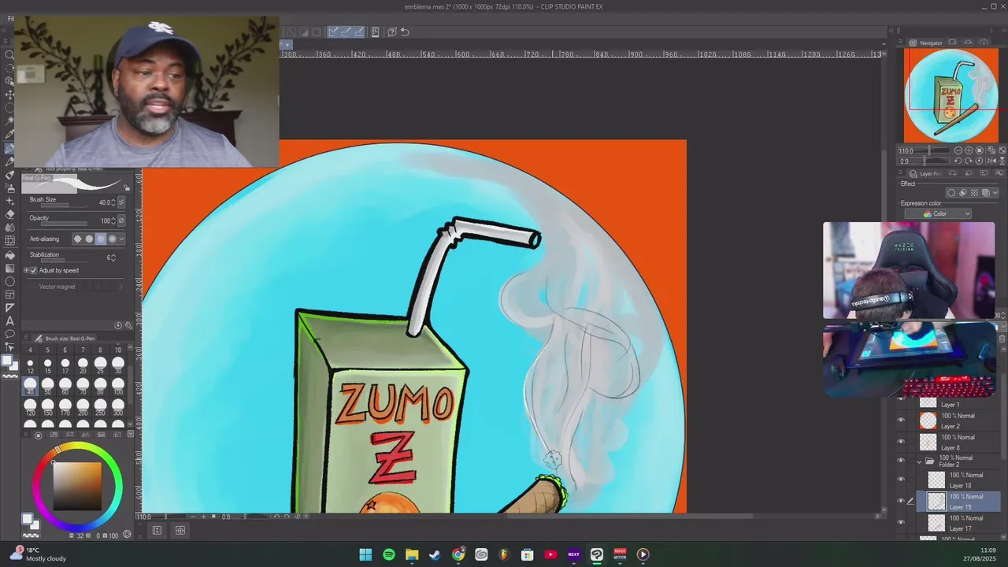This screenshot has width=1008, height=567.
Task: Rotate canvas right in Navigator
Action: tap(969, 161)
